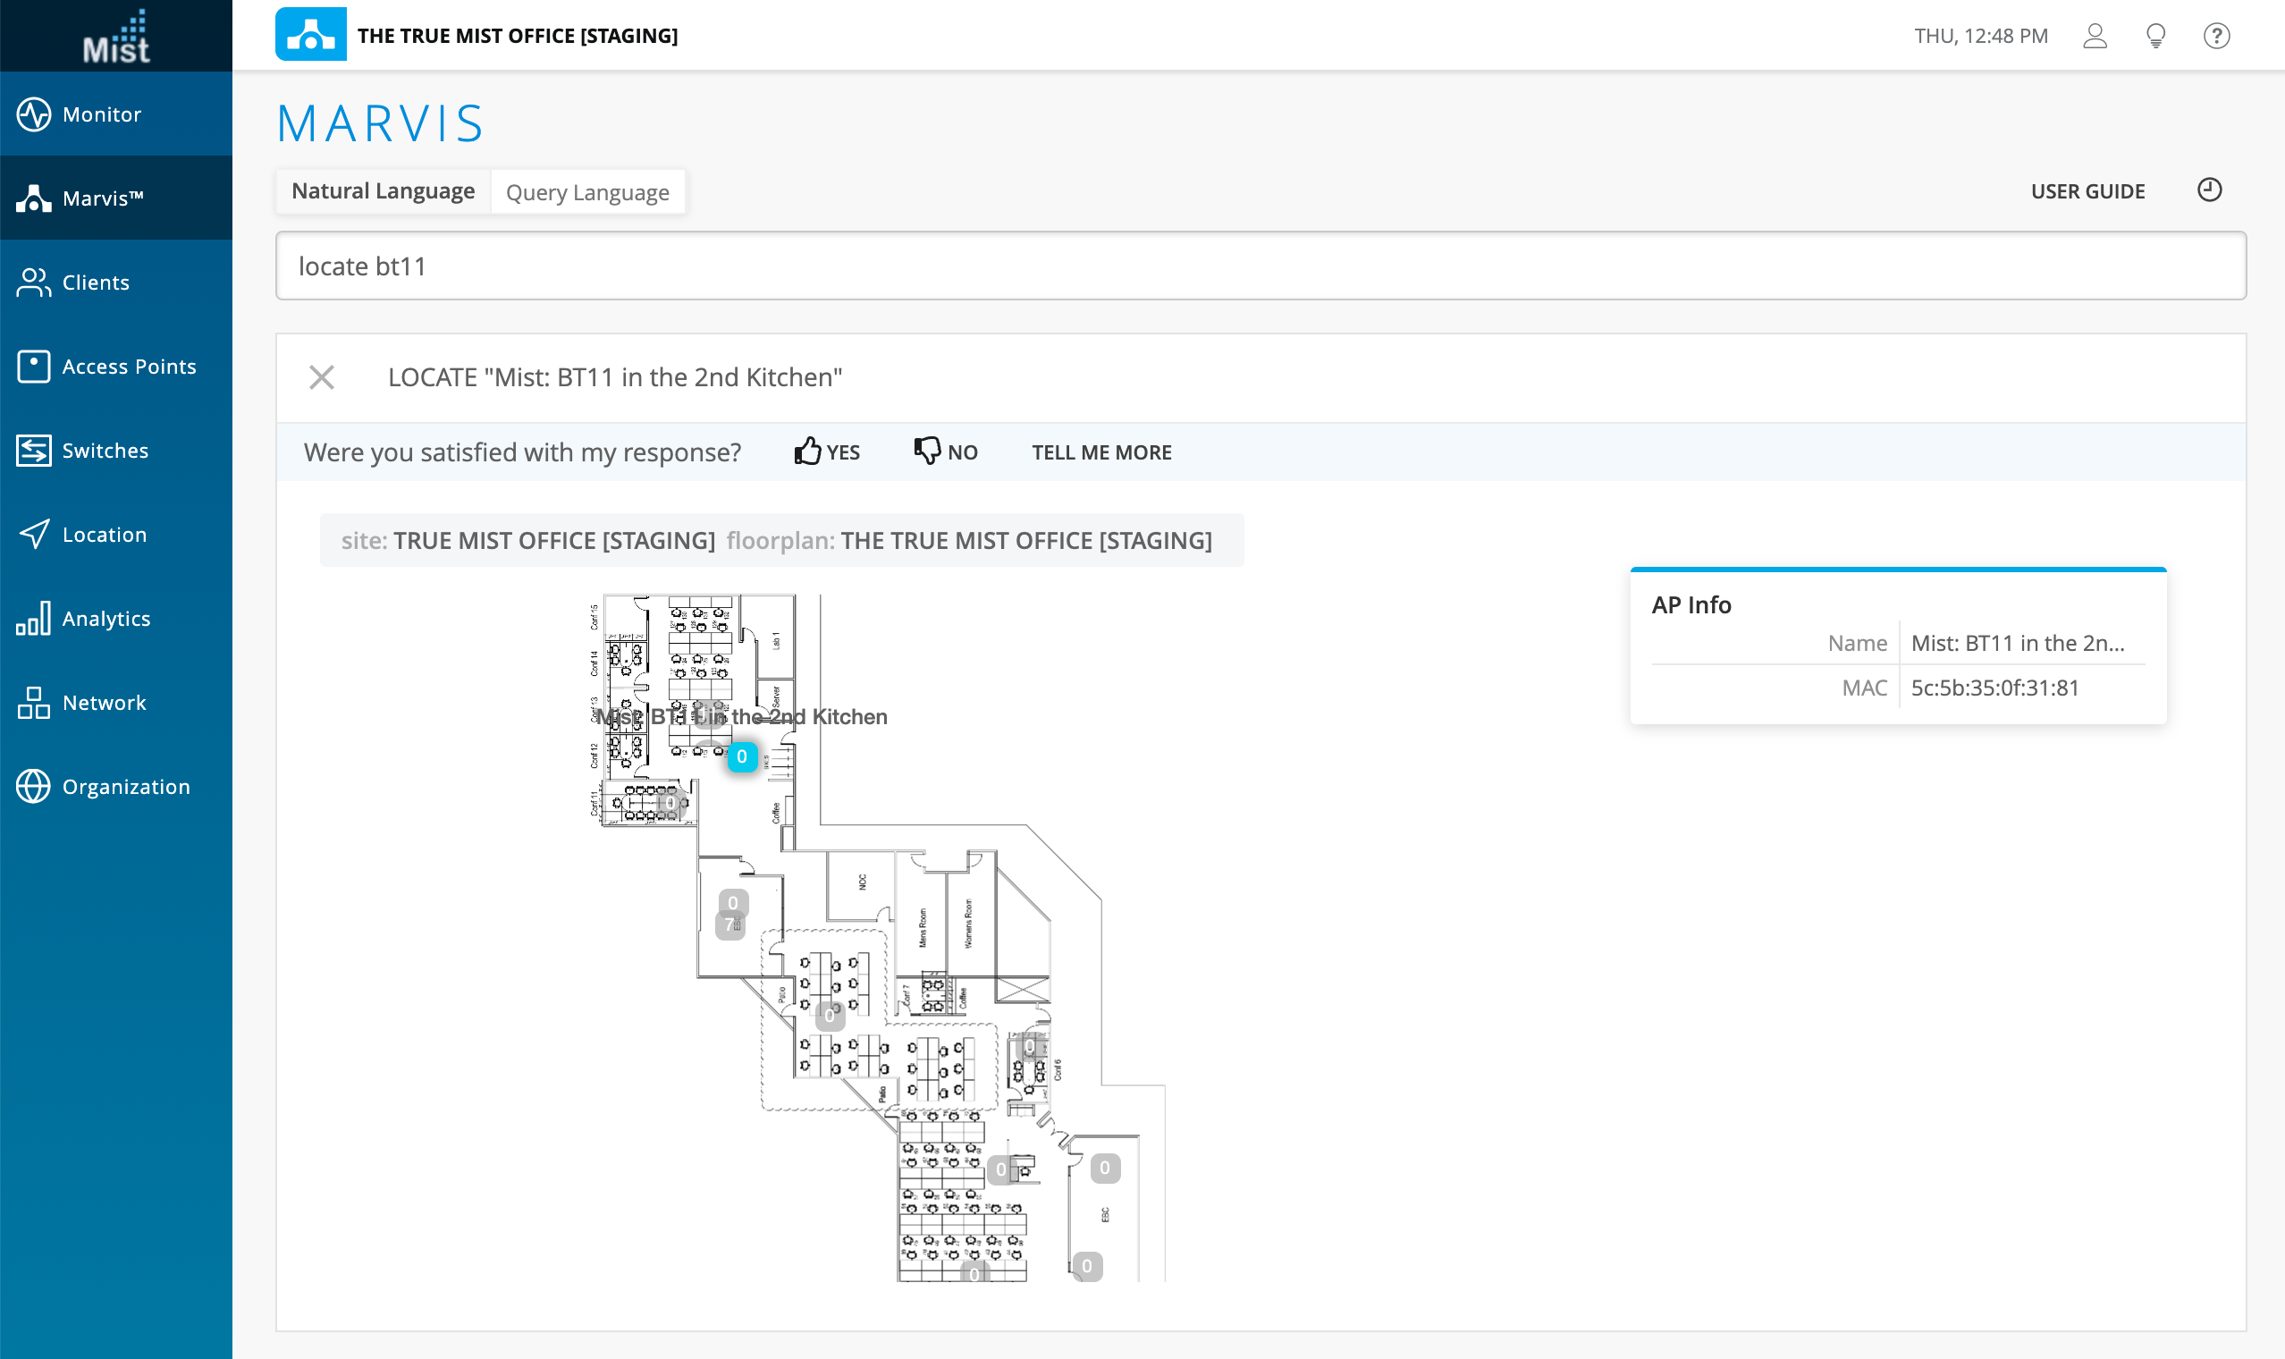Click TELL ME MORE button
2285x1359 pixels.
click(1101, 452)
